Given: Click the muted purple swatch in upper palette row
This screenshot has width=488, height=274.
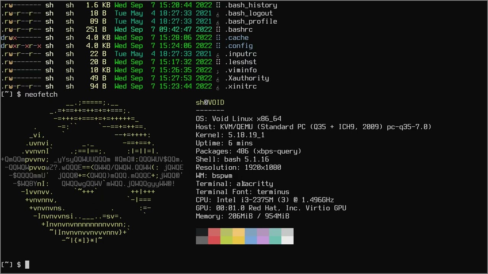Looking at the screenshot, I should click(263, 232).
